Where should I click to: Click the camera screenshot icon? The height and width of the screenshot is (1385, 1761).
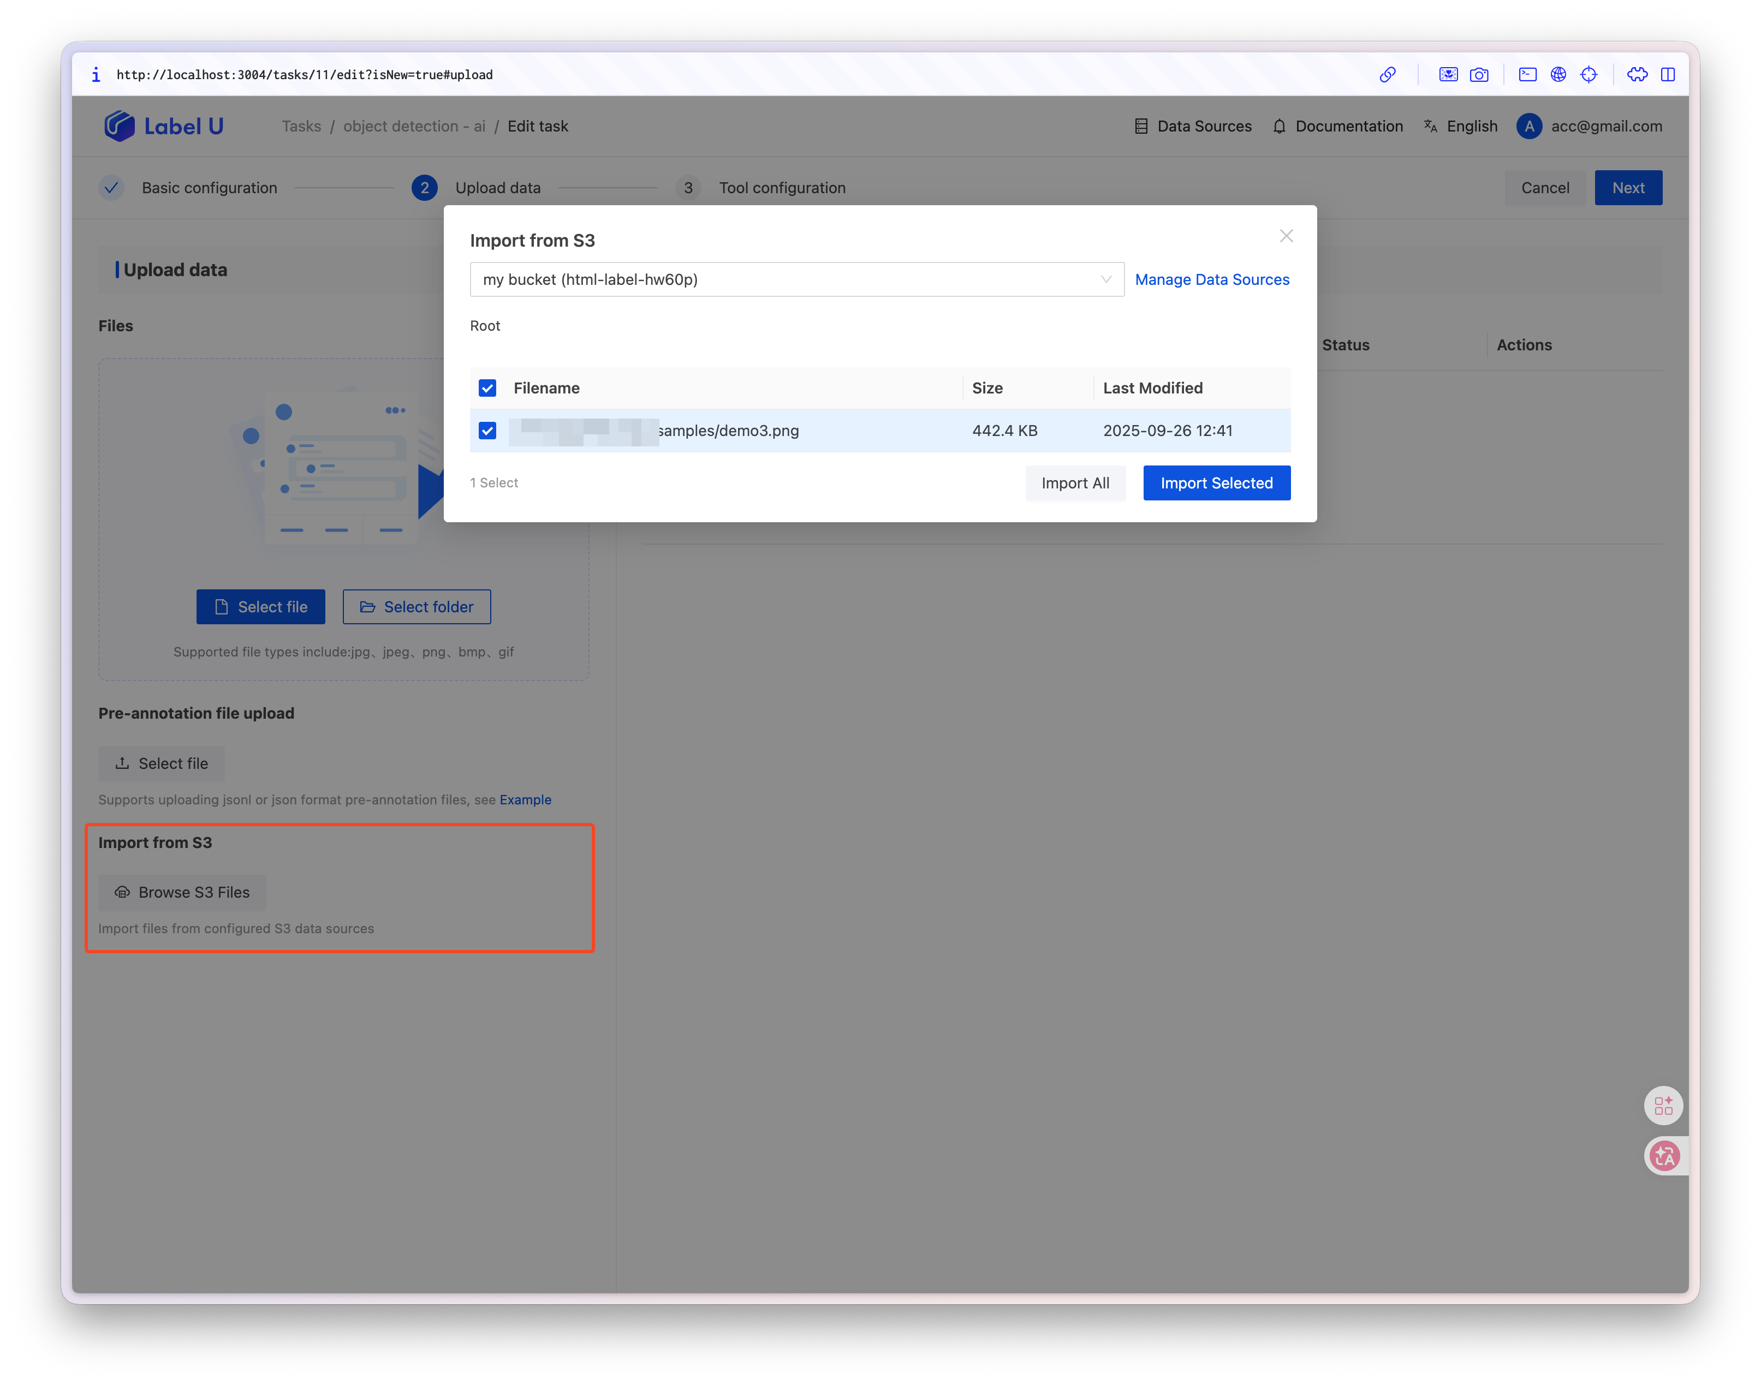point(1479,75)
